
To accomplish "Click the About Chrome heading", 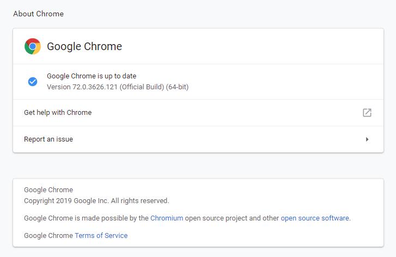I will (x=38, y=14).
